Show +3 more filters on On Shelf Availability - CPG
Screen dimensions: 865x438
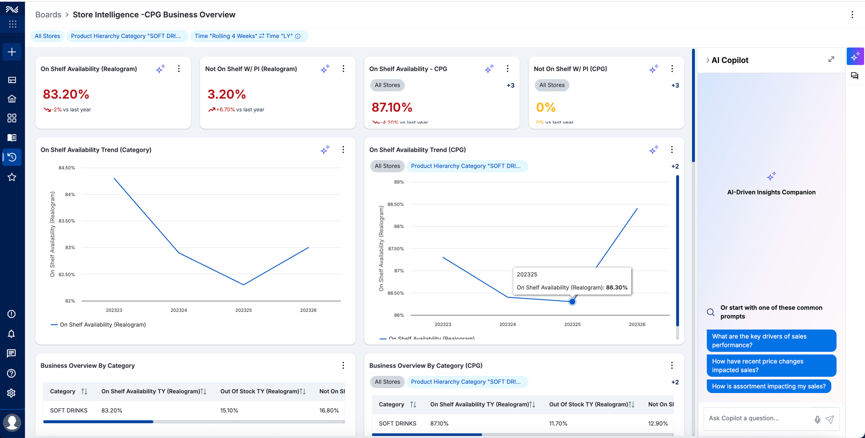[510, 86]
